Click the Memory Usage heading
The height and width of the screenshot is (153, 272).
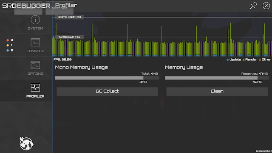point(184,67)
